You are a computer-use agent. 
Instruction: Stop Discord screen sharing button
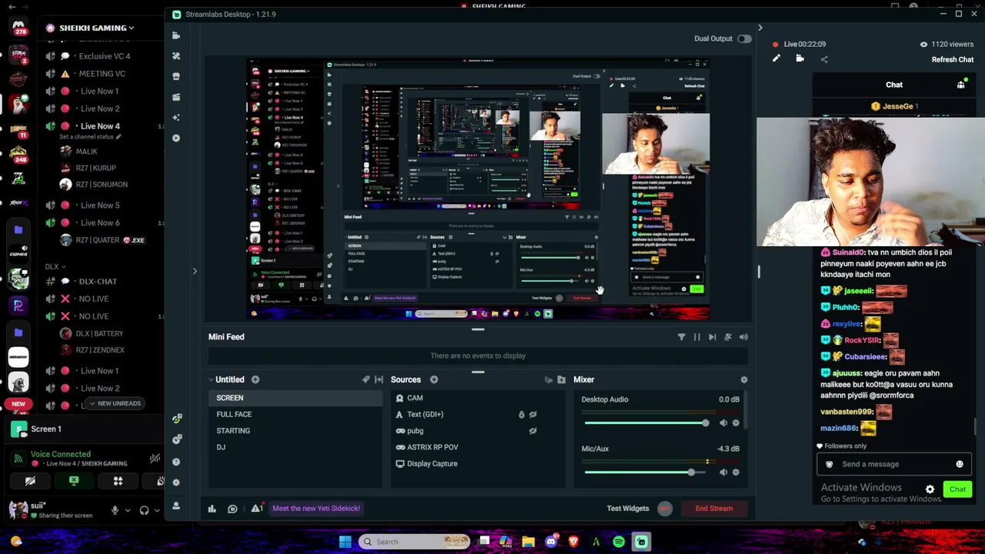coord(74,481)
